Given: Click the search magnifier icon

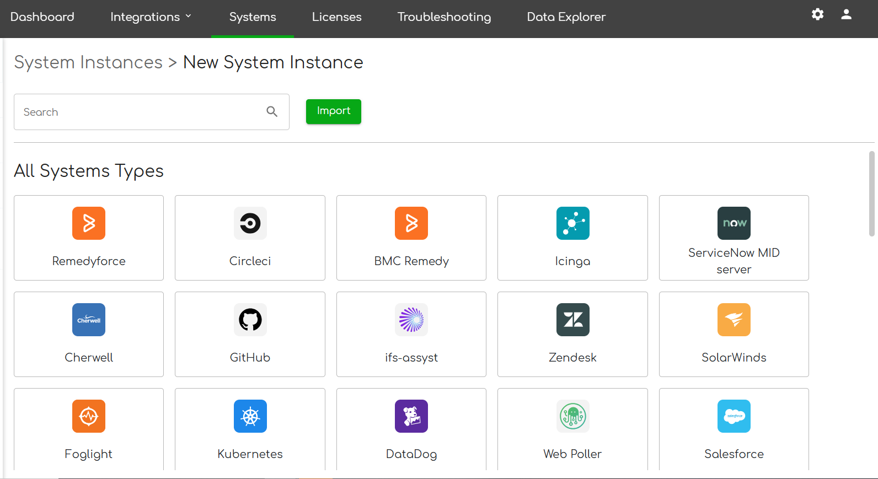Looking at the screenshot, I should pos(272,111).
